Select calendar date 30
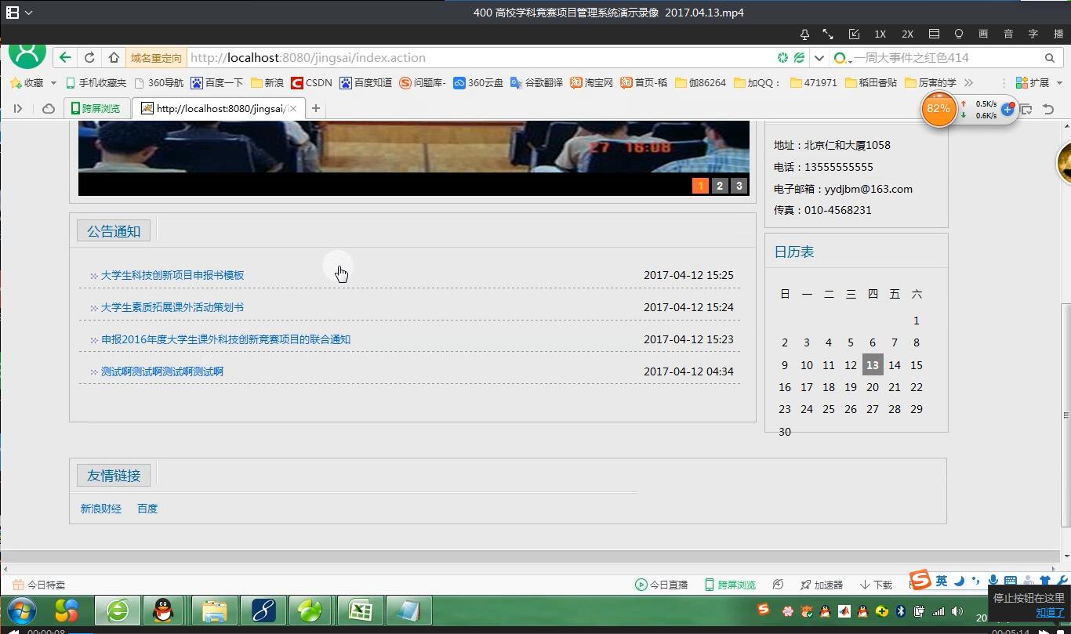The height and width of the screenshot is (634, 1071). tap(785, 432)
